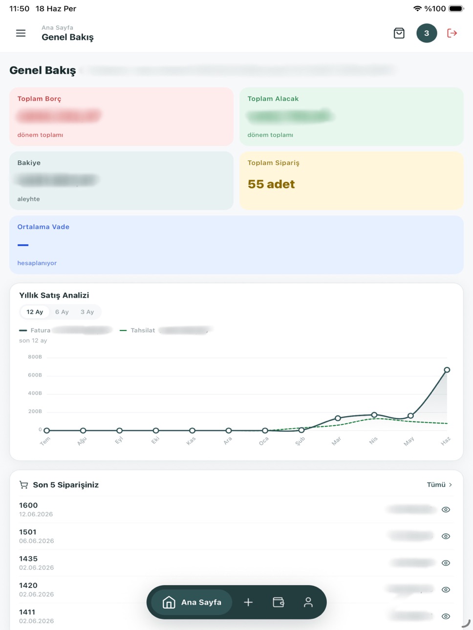473x630 pixels.
Task: Switch chart to 3 Ay
Action: pos(87,312)
